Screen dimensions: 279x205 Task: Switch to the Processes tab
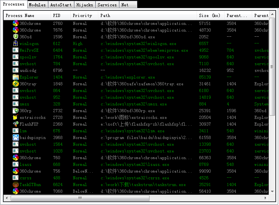click(x=14, y=4)
